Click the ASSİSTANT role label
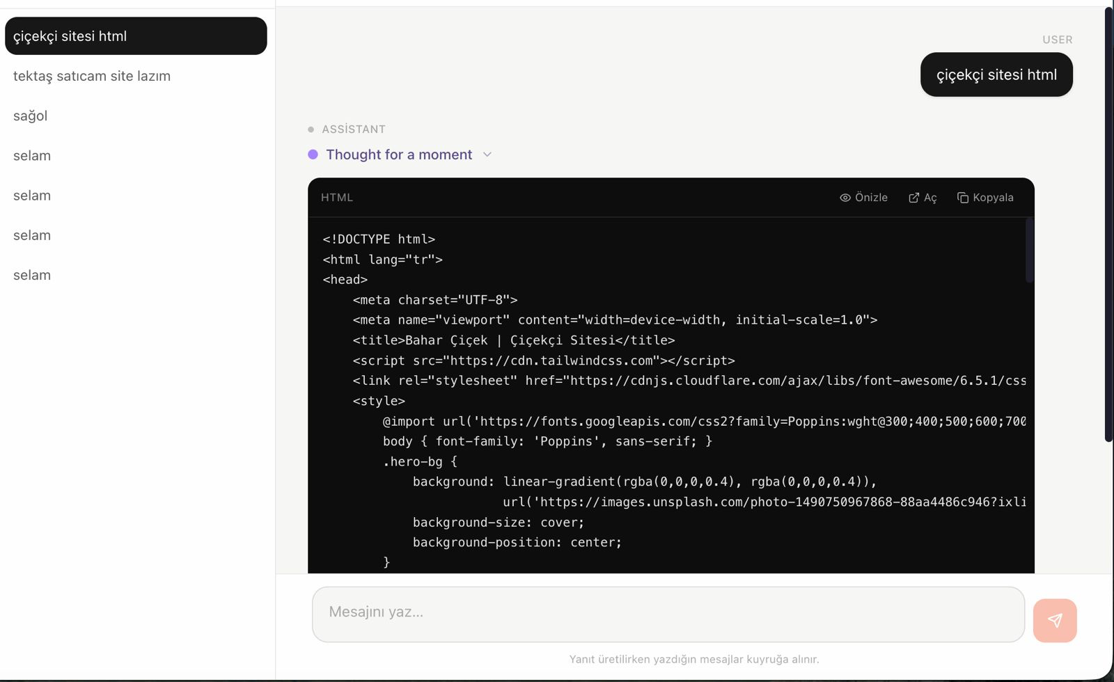This screenshot has height=682, width=1114. click(354, 129)
